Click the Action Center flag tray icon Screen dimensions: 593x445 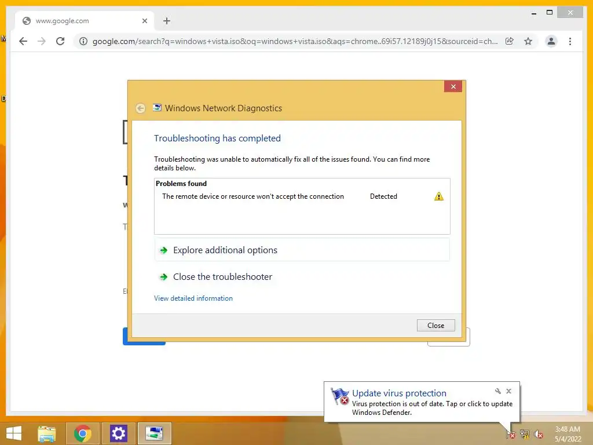(x=511, y=433)
